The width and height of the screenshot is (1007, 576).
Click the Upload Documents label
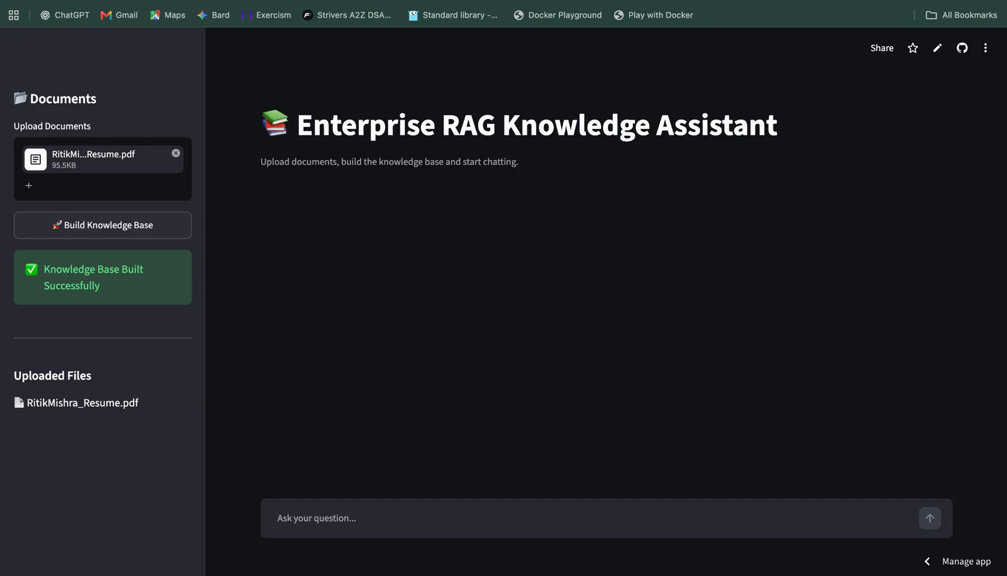click(x=52, y=126)
